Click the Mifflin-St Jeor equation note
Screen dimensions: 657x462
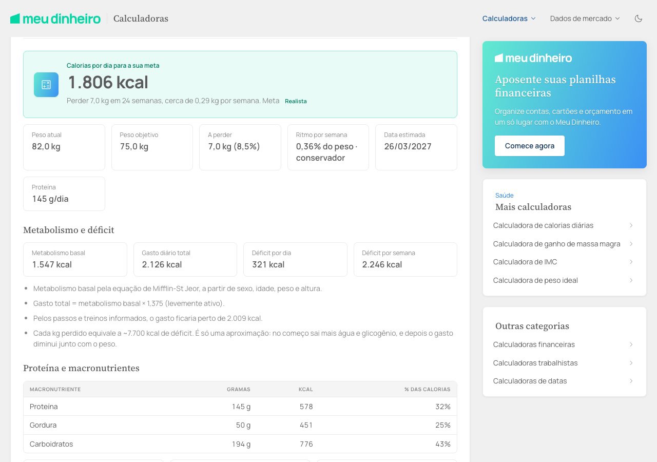click(x=178, y=288)
